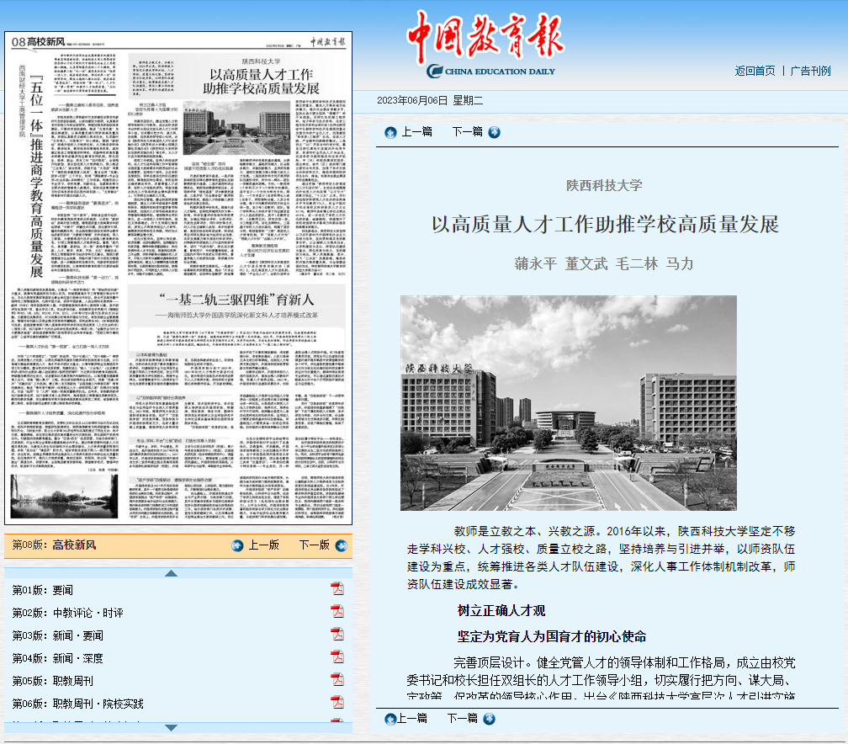Click bottom next article (下一篇) arrow icon
Screen dimensions: 848x744
click(x=489, y=719)
